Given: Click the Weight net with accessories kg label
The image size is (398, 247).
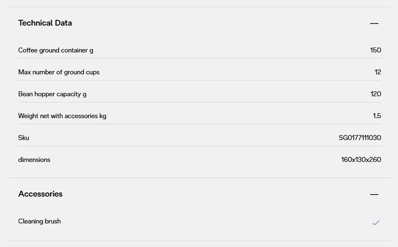Looking at the screenshot, I should coord(62,116).
